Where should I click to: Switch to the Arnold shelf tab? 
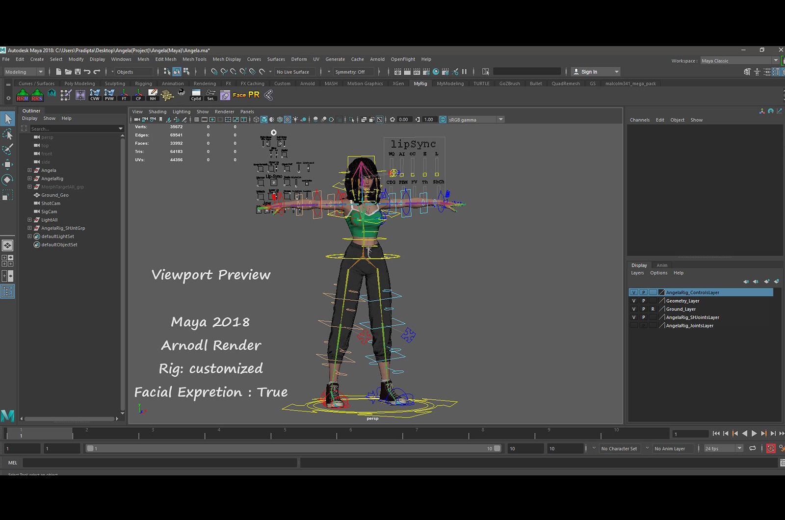coord(307,83)
